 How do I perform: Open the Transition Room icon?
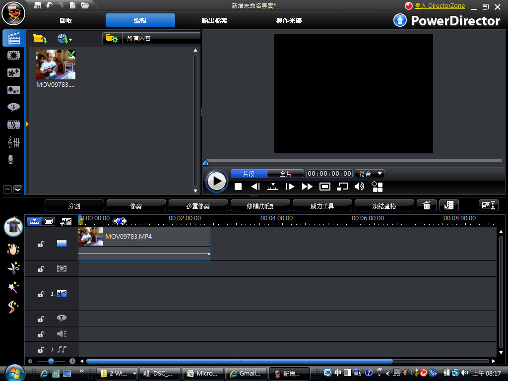[x=13, y=125]
